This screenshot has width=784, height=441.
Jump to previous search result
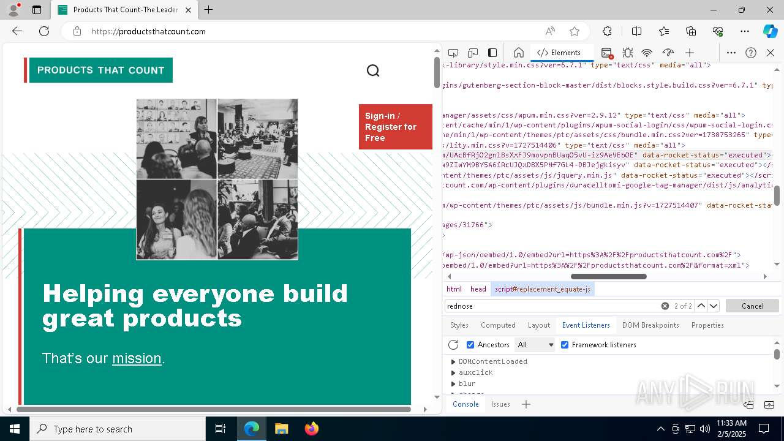point(701,306)
